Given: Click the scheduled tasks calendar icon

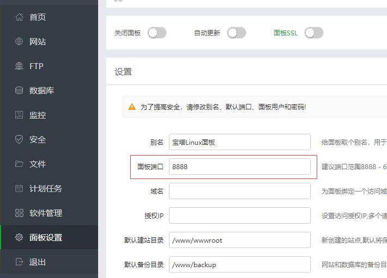Looking at the screenshot, I should point(19,189).
